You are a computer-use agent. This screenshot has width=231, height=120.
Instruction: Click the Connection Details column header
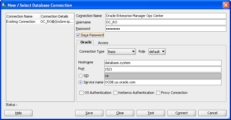point(57,16)
